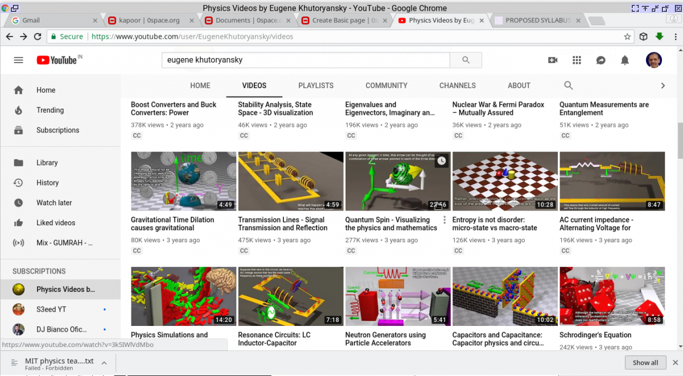The image size is (683, 376).
Task: Open Schrodinger's Equation video title
Action: pos(595,335)
